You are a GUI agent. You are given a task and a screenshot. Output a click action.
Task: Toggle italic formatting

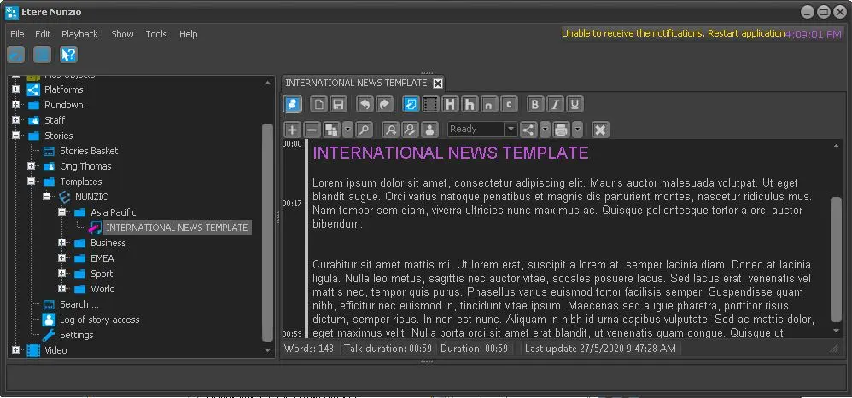(555, 105)
